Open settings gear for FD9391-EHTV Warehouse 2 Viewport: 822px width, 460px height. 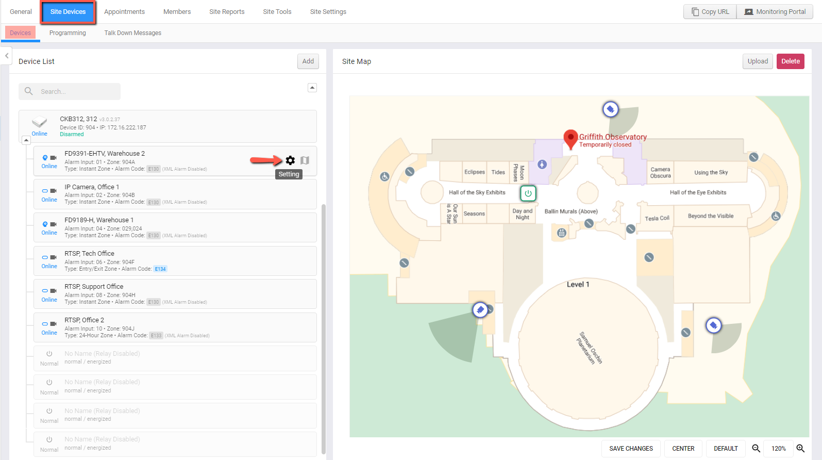pyautogui.click(x=290, y=160)
